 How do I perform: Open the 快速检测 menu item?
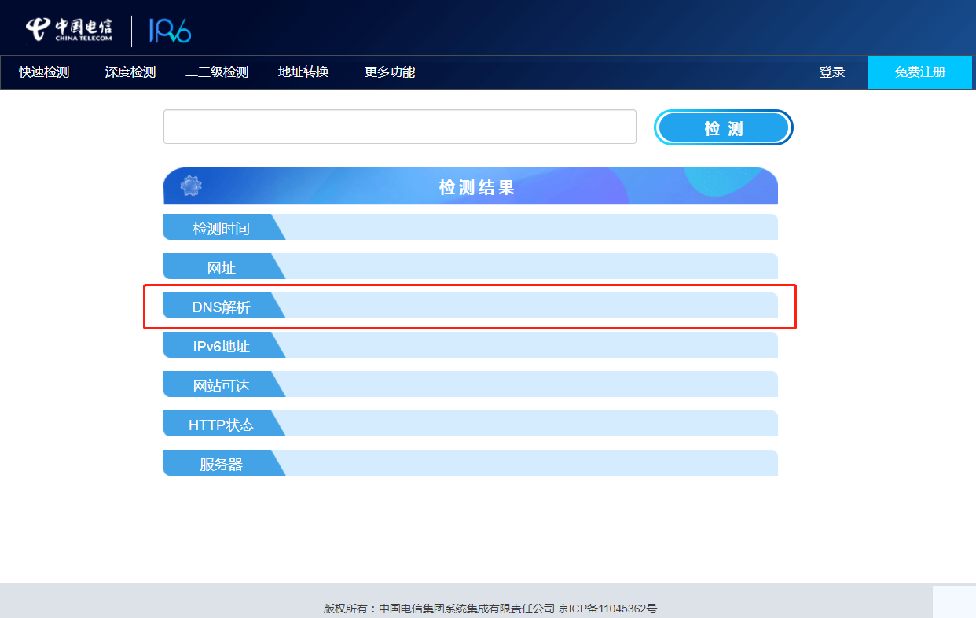[x=44, y=72]
